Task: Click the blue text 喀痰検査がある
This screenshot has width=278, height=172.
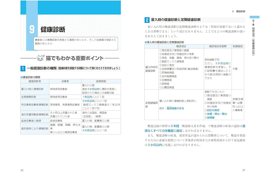Action: [175, 108]
